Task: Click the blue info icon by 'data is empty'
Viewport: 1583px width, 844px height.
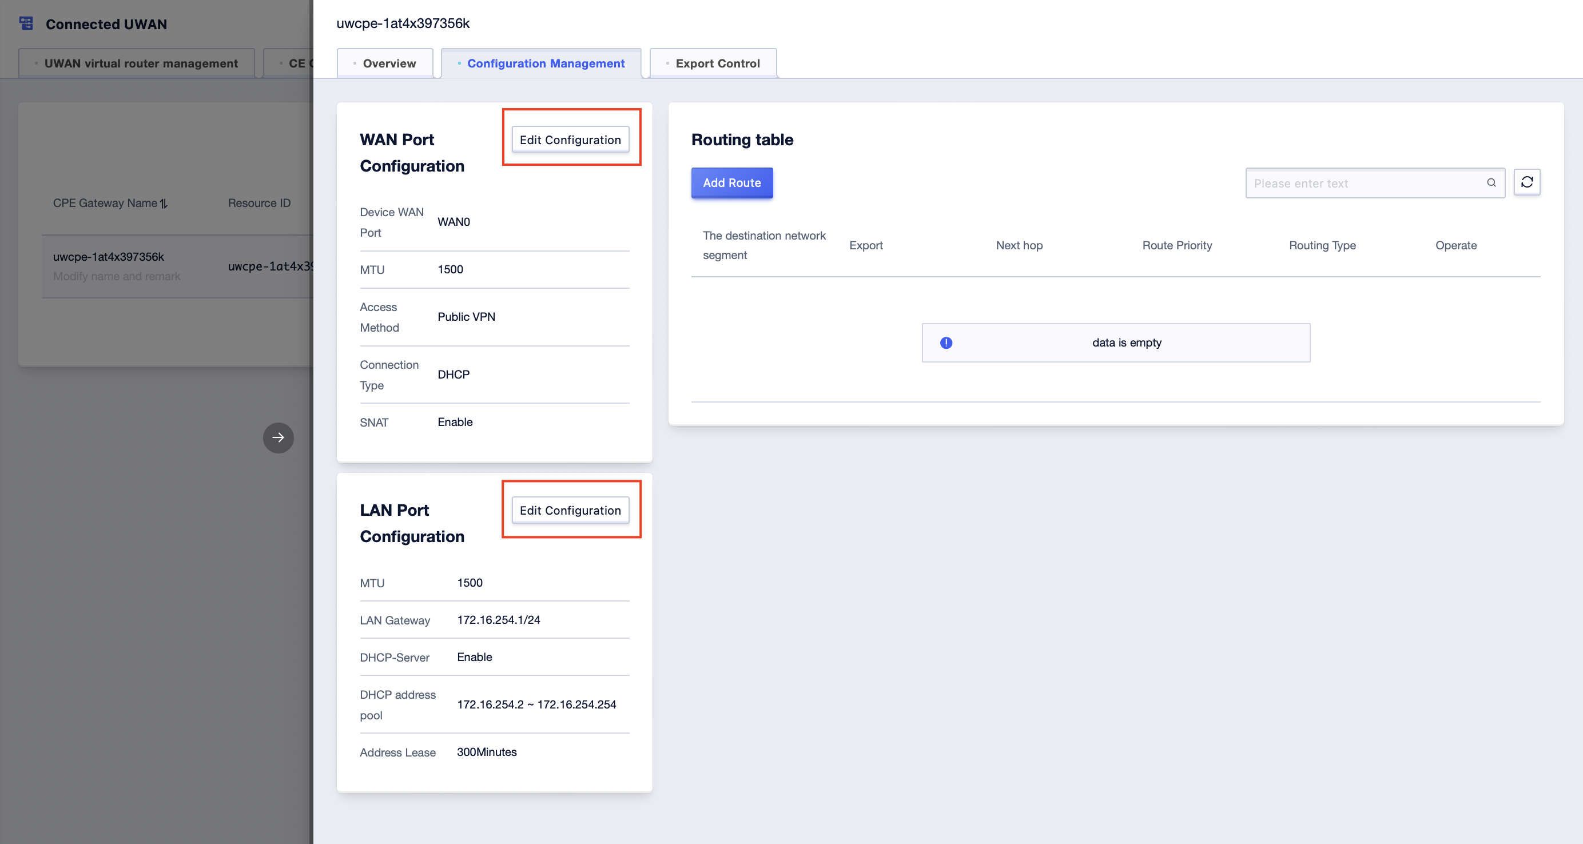Action: pos(946,343)
